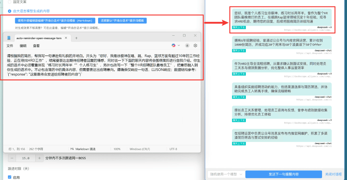Click the chat message starting 您好，我是个人练习生
Screen dimensions: 347x180
(x=282, y=17)
